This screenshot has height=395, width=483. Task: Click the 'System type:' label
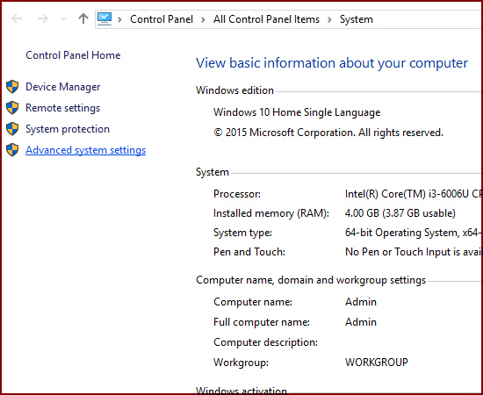pos(242,233)
